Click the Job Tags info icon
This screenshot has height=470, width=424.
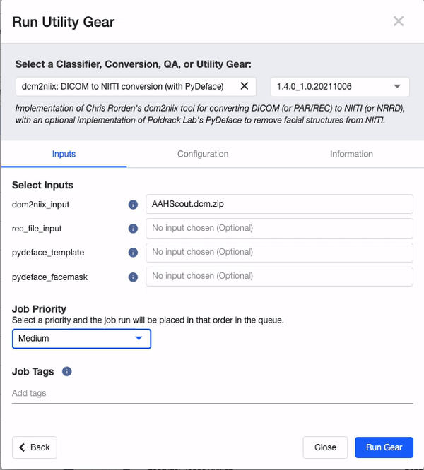[x=67, y=371]
